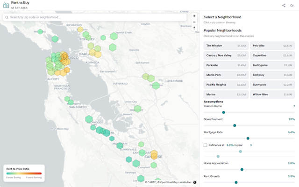Open the share icon in the header
Screen dimensions: 299x187
click(x=284, y=5)
